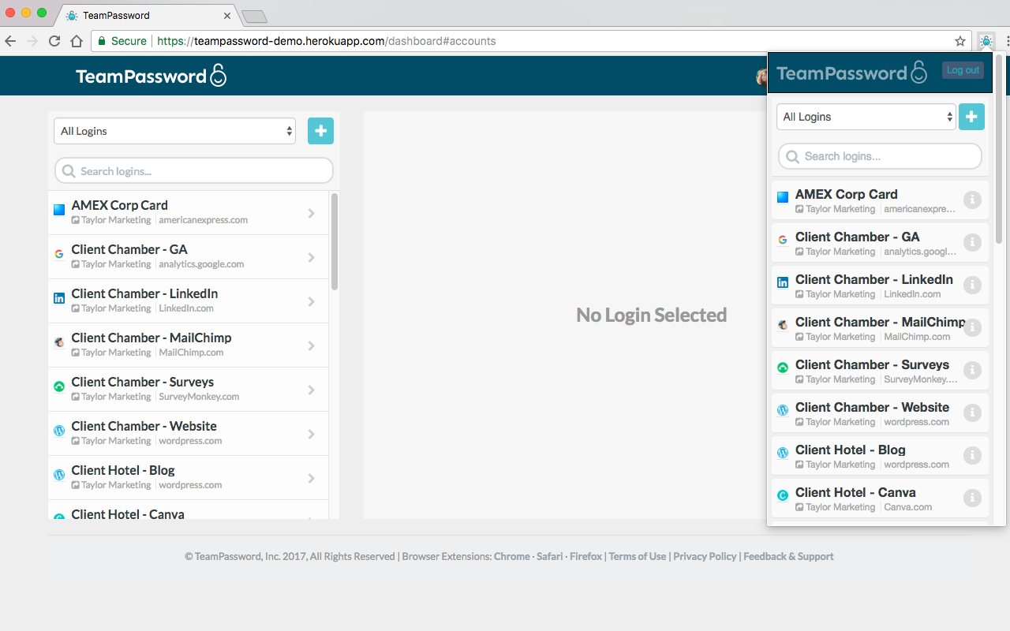Select Client Hotel - Canva in popup list
The height and width of the screenshot is (631, 1010).
coord(880,498)
